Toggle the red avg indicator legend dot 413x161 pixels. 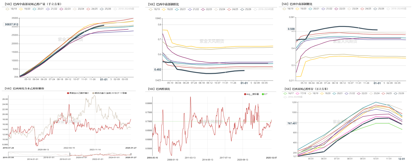click(245, 94)
